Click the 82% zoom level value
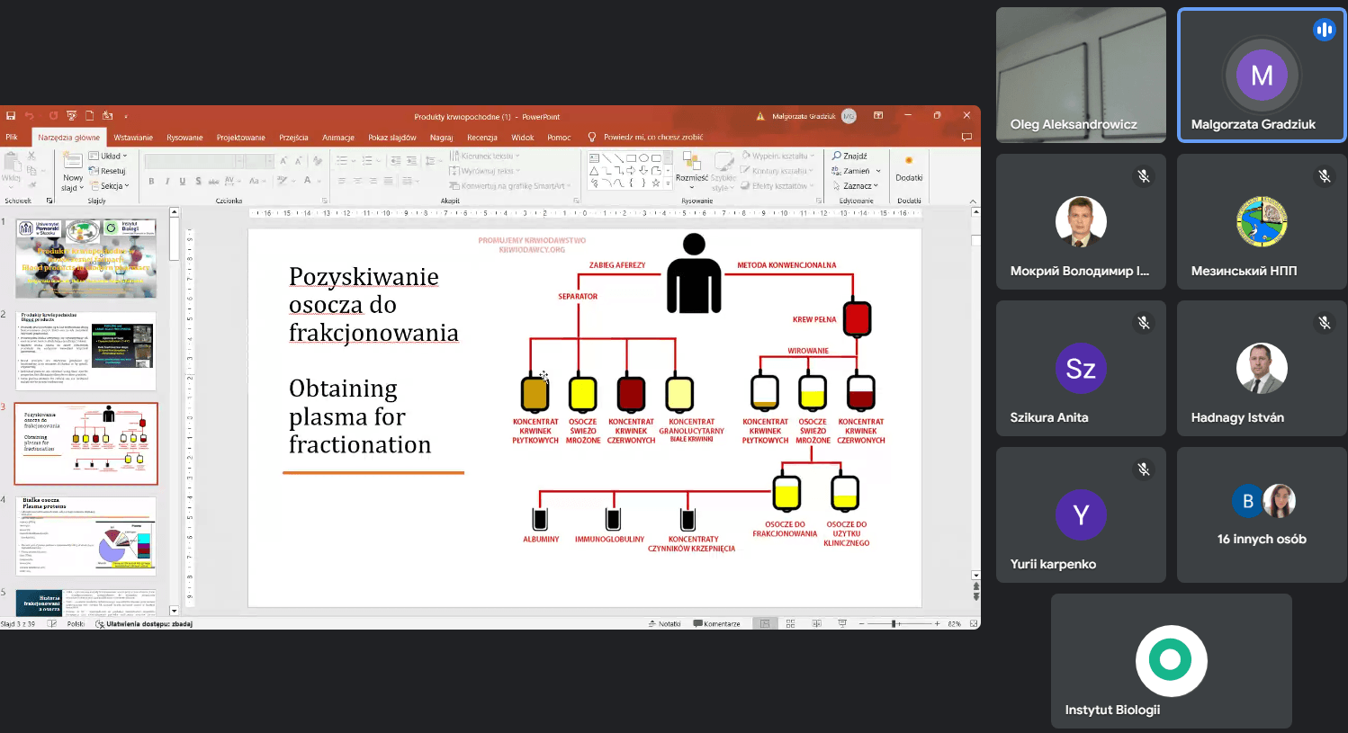 click(x=954, y=623)
